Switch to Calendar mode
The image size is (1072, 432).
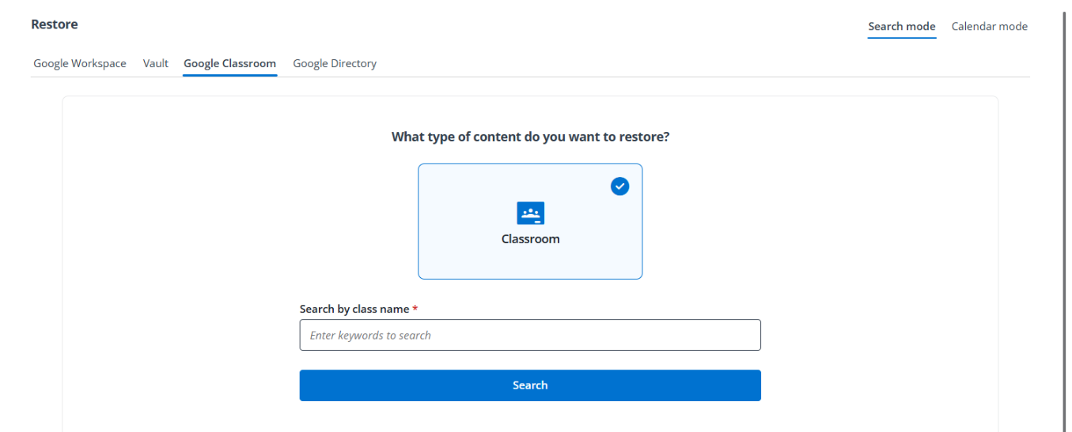[x=989, y=26]
